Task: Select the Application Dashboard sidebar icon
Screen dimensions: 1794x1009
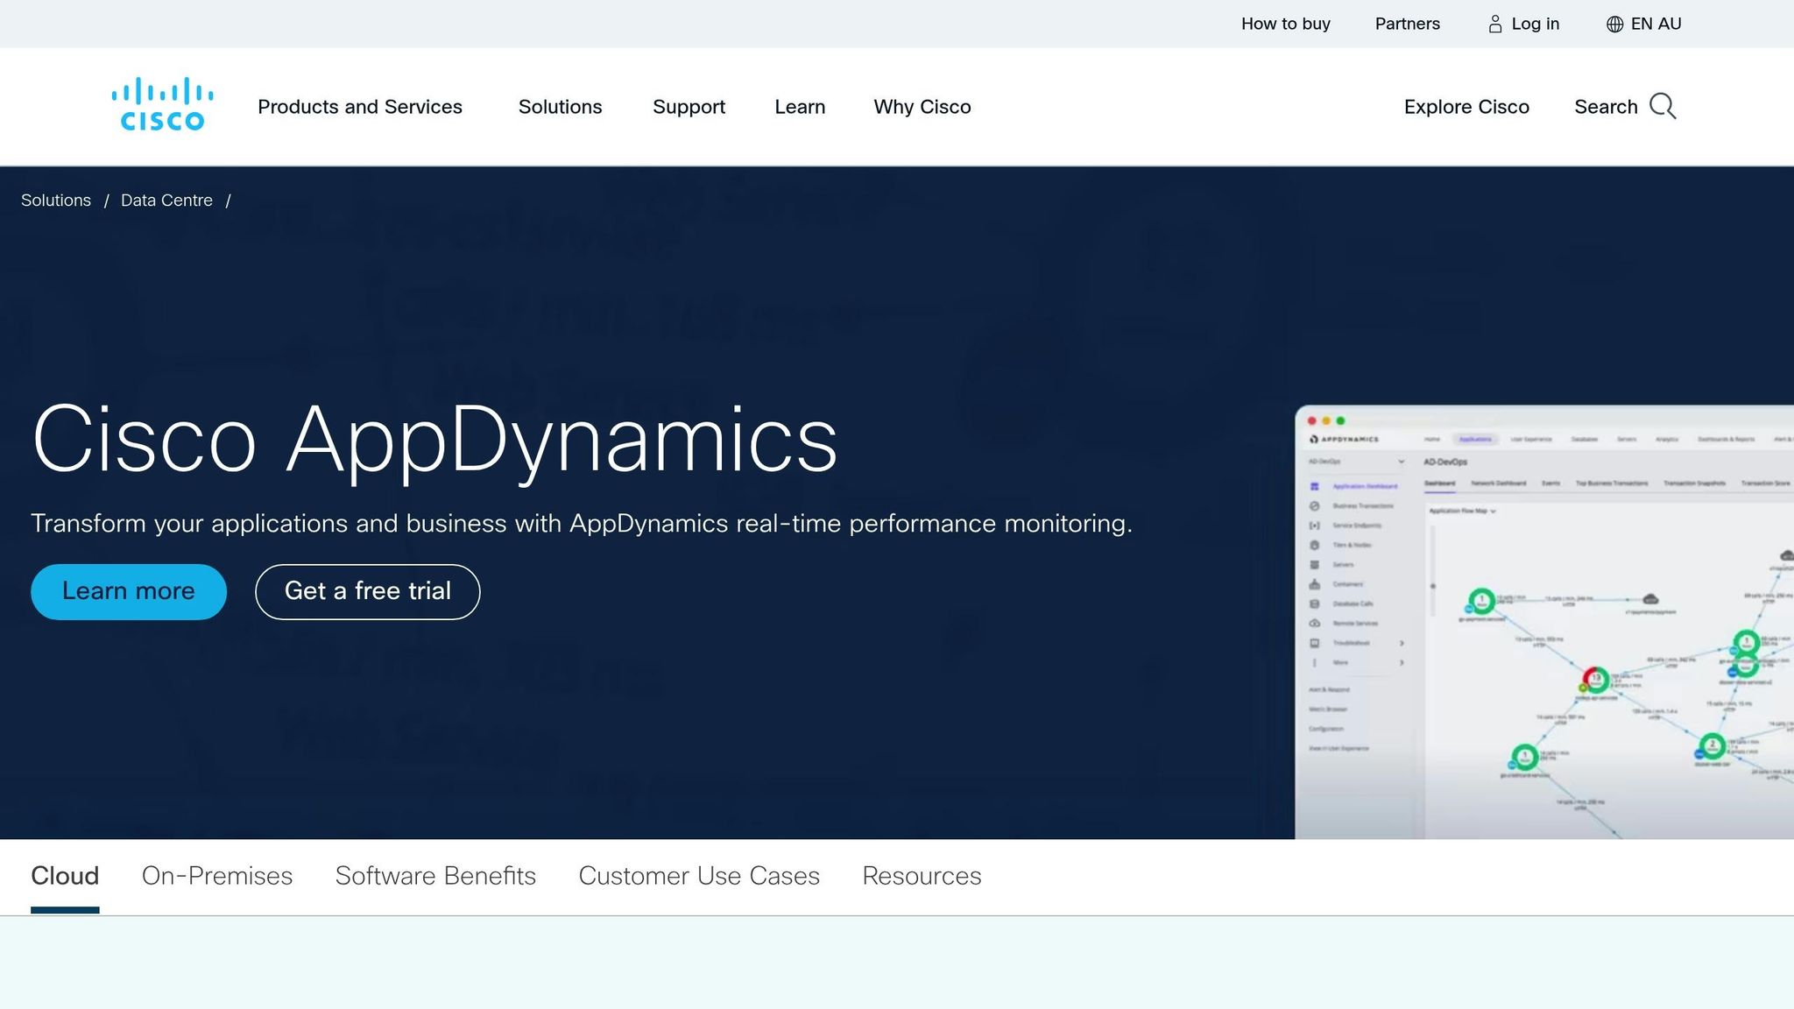Action: pyautogui.click(x=1314, y=485)
